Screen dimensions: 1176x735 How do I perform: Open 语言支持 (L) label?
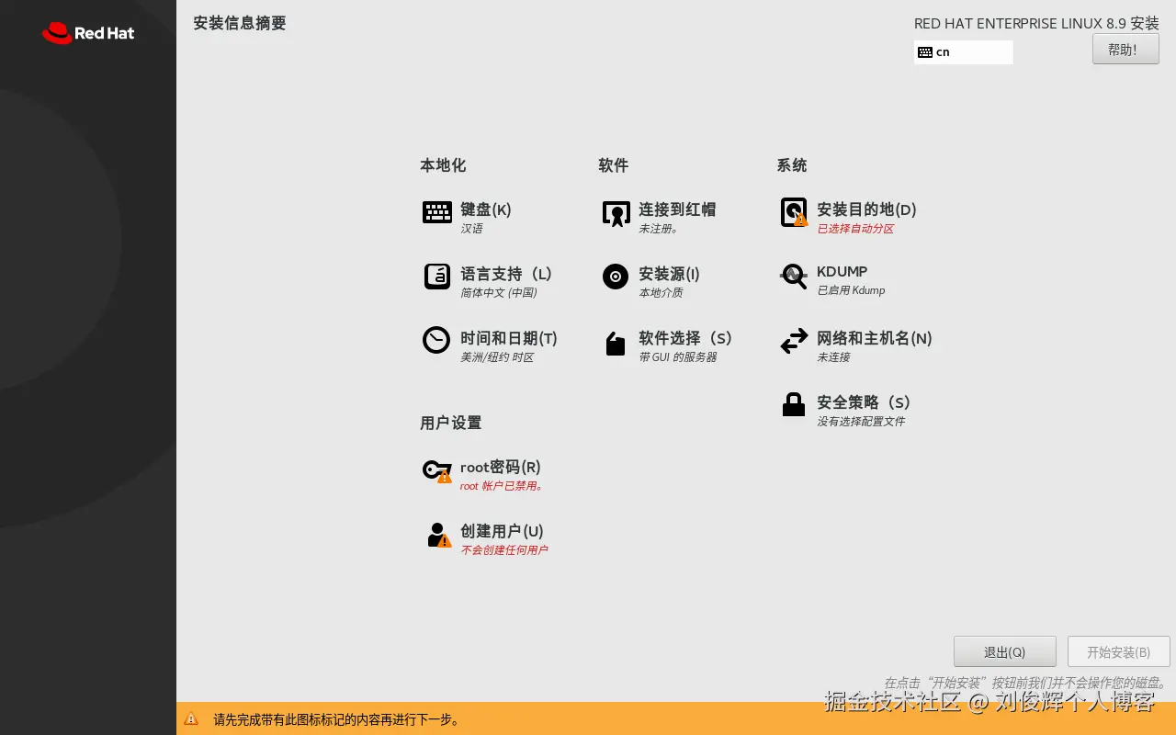coord(506,274)
